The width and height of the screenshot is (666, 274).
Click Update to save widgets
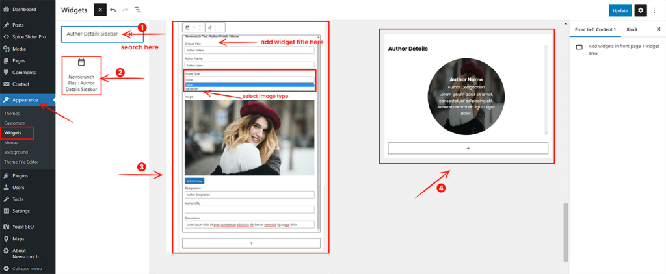pyautogui.click(x=620, y=10)
